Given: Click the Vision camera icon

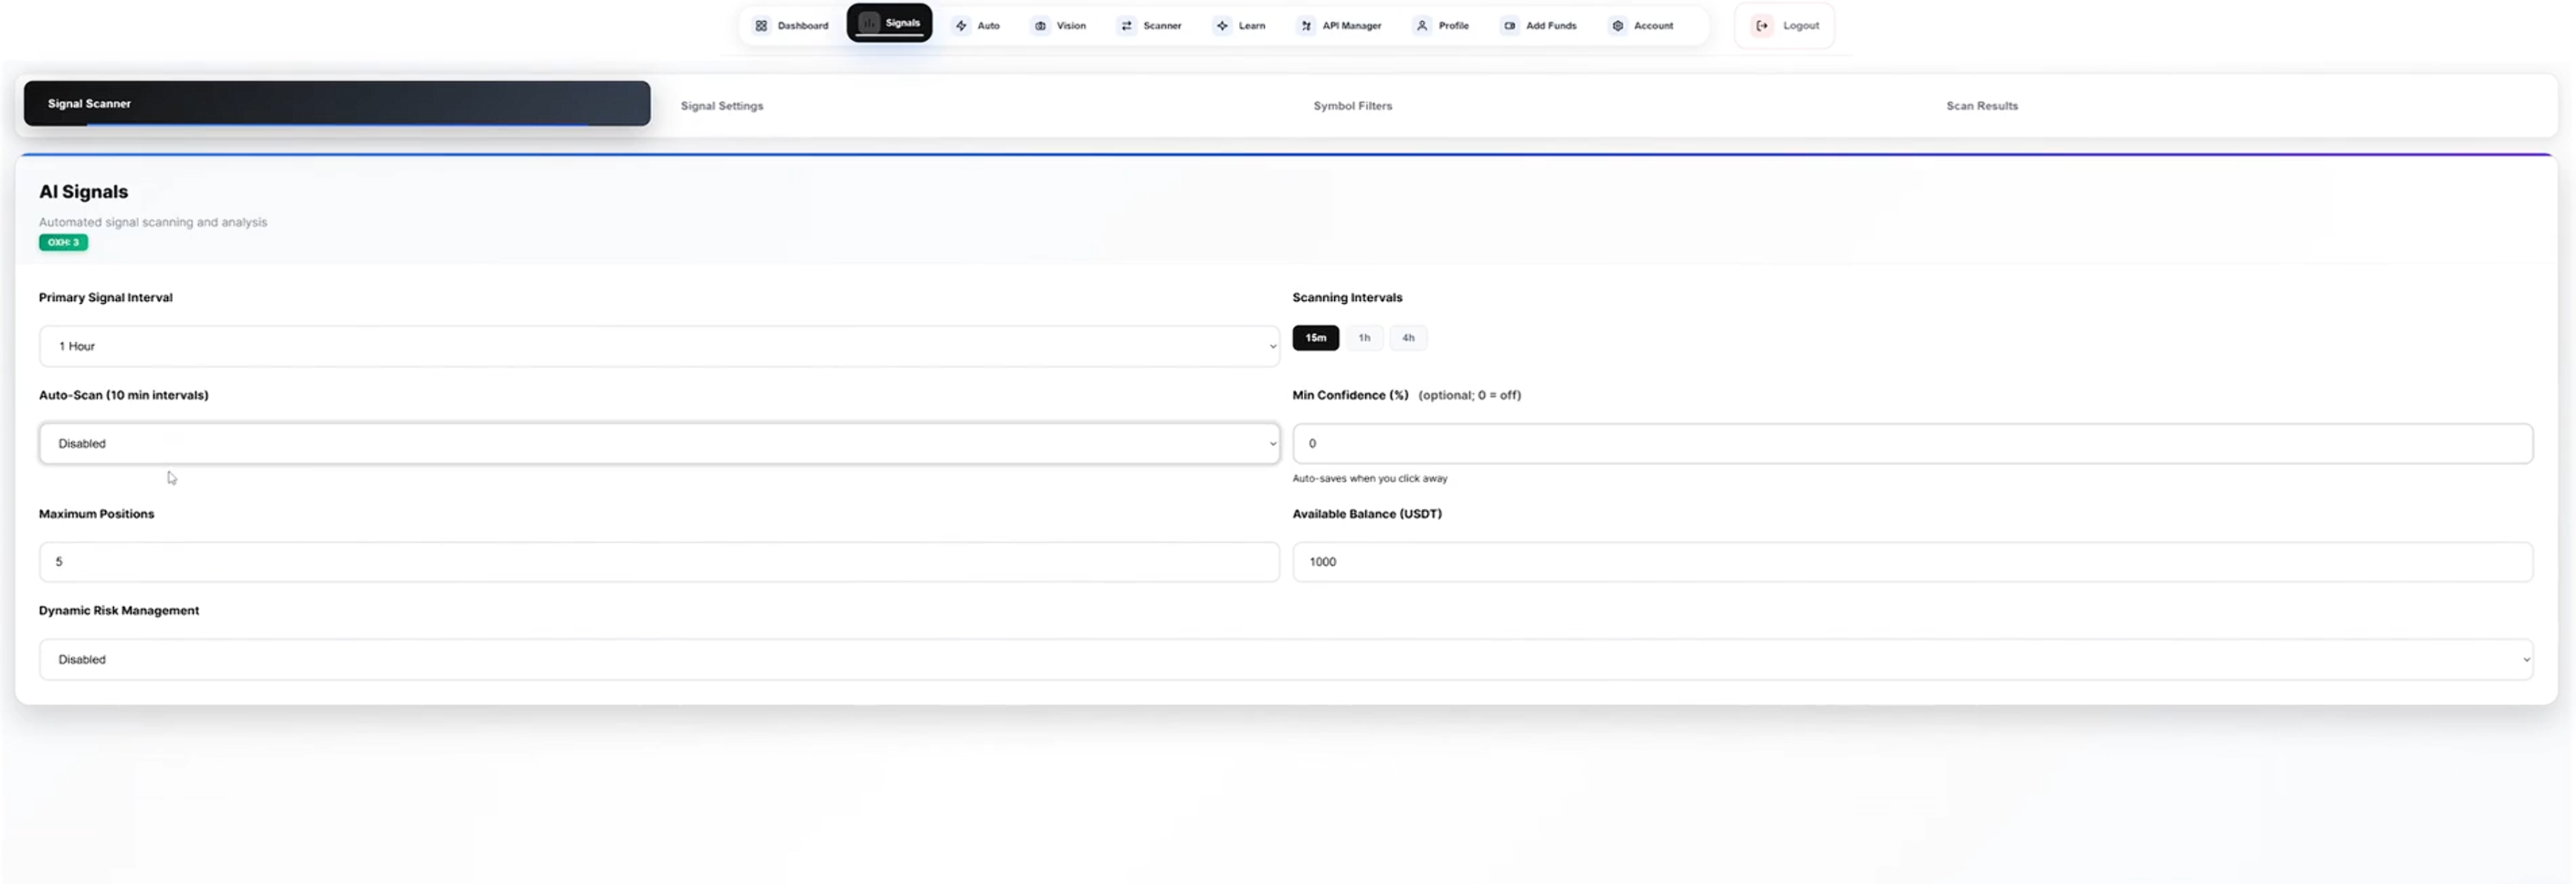Looking at the screenshot, I should click(x=1040, y=26).
